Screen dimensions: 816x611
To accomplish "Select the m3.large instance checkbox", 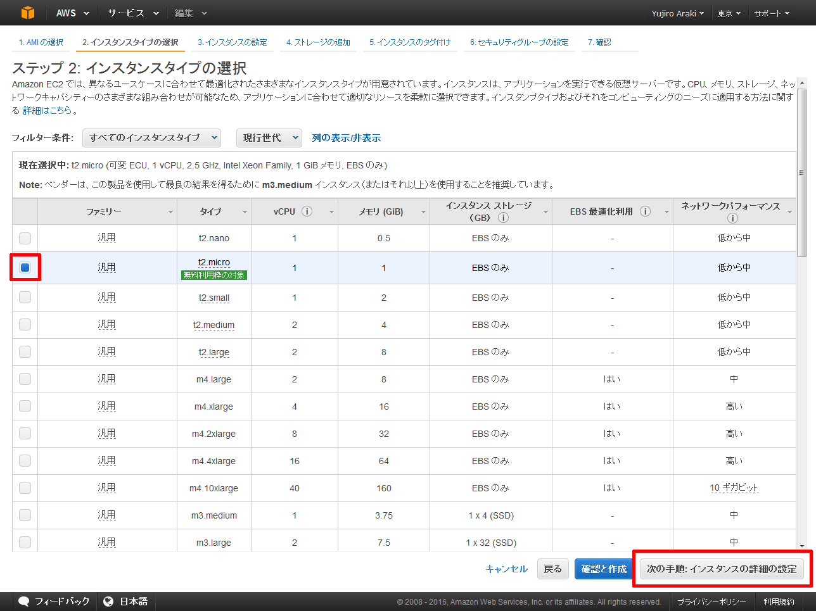I will (25, 542).
